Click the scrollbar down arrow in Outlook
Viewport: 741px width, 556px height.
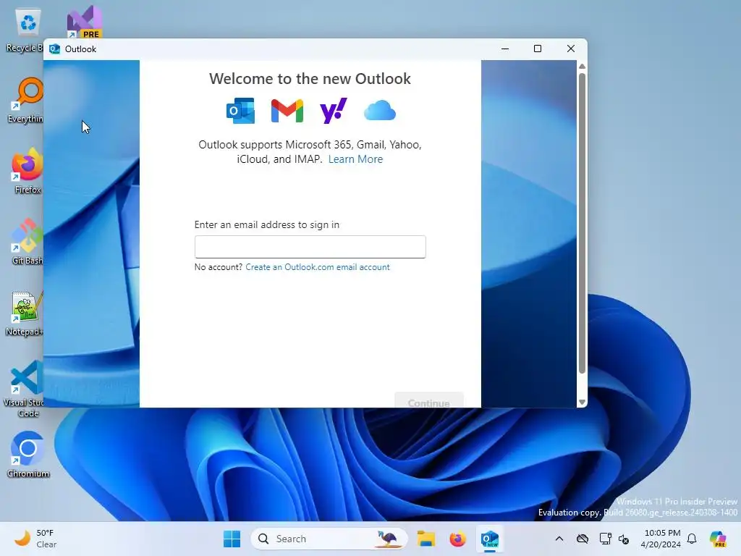pyautogui.click(x=582, y=403)
